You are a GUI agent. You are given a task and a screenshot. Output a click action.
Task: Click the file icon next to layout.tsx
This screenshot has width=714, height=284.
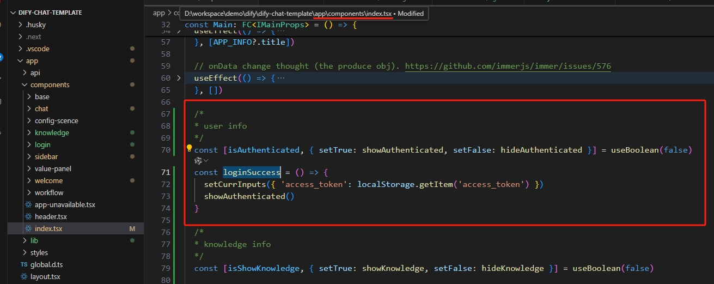pyautogui.click(x=24, y=277)
